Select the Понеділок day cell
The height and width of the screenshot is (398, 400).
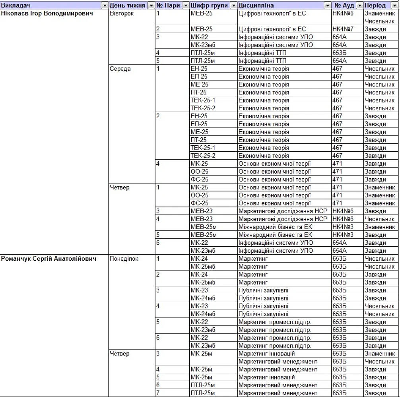[124, 259]
